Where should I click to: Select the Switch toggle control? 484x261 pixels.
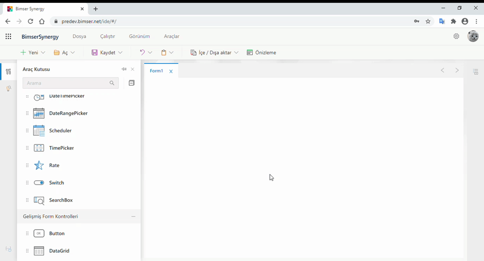39,183
